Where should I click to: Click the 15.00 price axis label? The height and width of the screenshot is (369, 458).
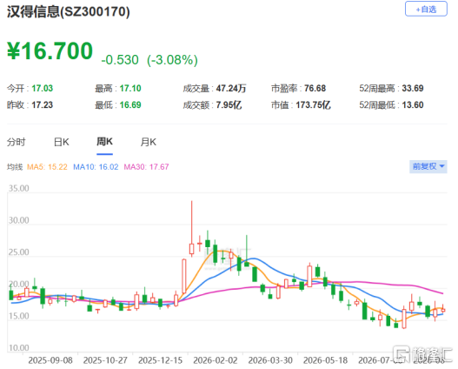(x=19, y=316)
